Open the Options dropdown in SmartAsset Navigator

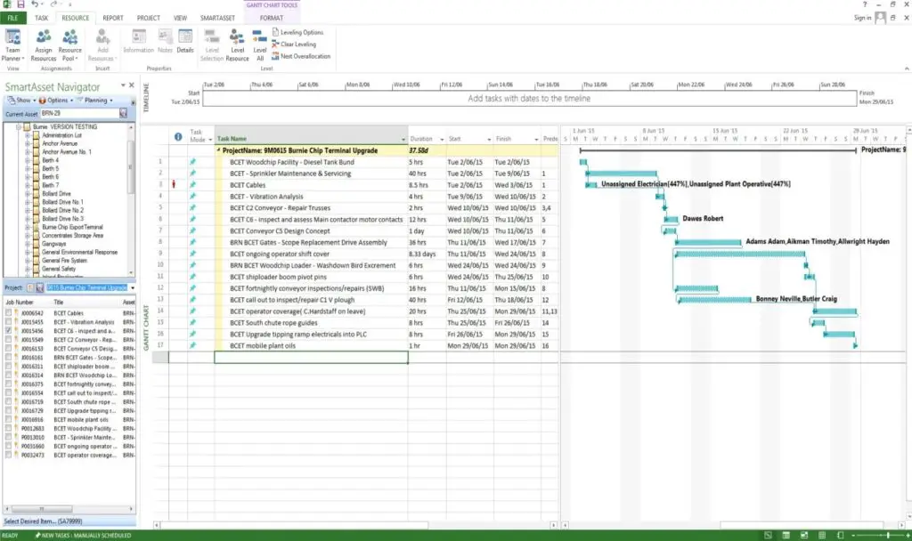click(x=56, y=101)
